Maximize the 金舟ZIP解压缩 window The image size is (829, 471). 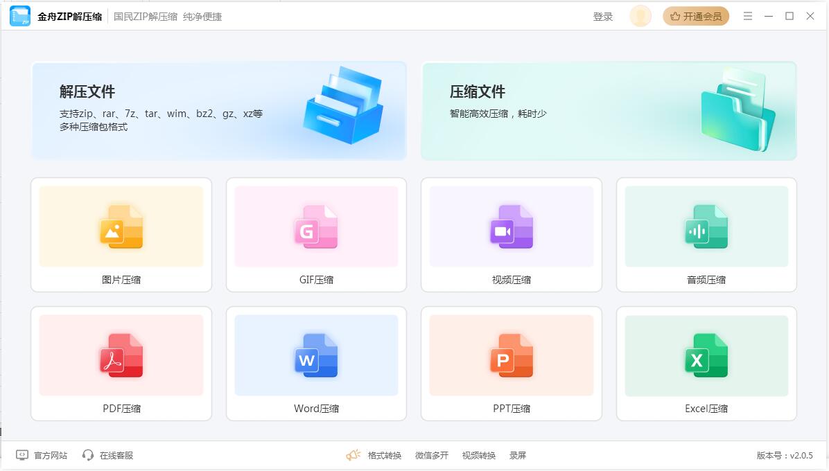789,17
